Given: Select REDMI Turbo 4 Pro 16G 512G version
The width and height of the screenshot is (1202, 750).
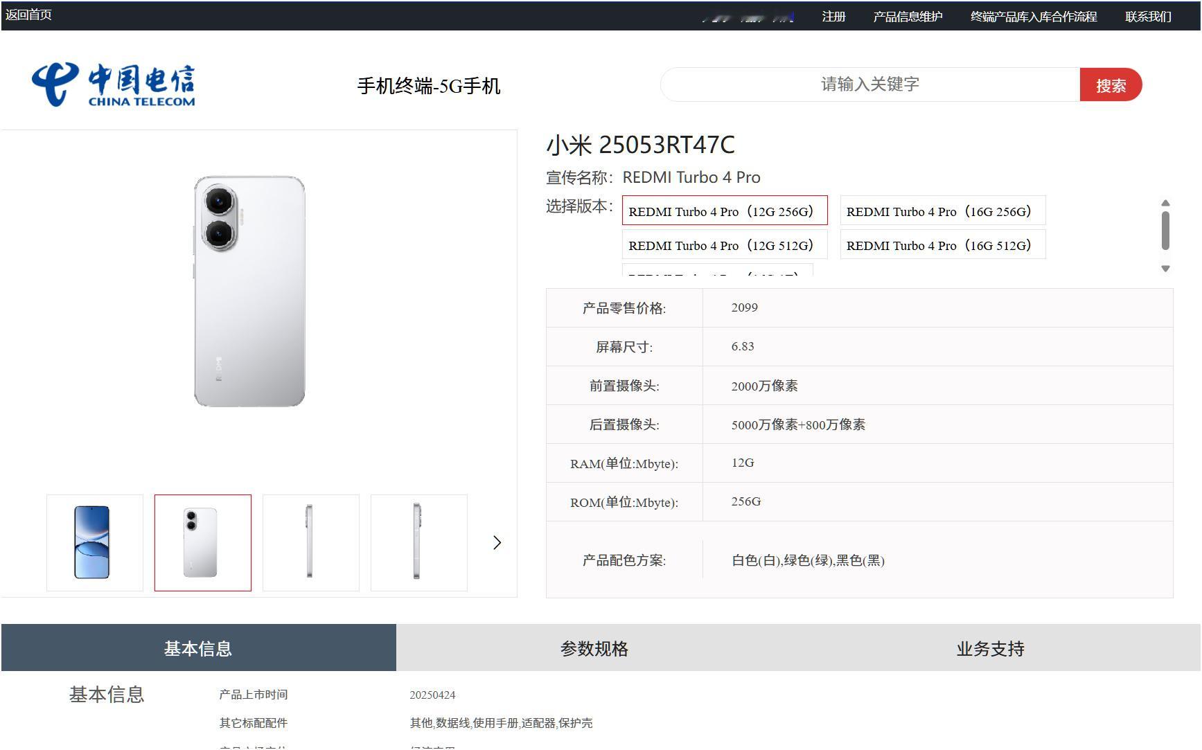Looking at the screenshot, I should 943,245.
